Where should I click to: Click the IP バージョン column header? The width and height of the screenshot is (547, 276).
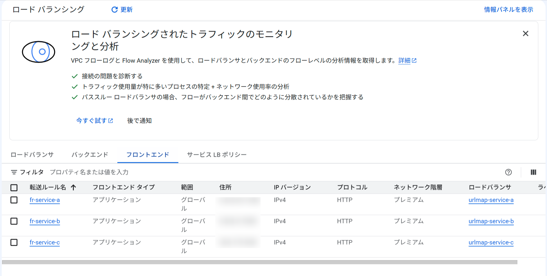click(x=292, y=187)
